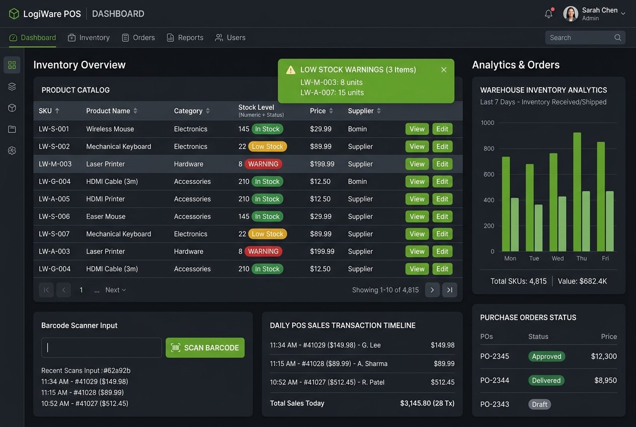View the LW-S-007 Mechanical Keyboard
The width and height of the screenshot is (636, 427).
pyautogui.click(x=417, y=234)
